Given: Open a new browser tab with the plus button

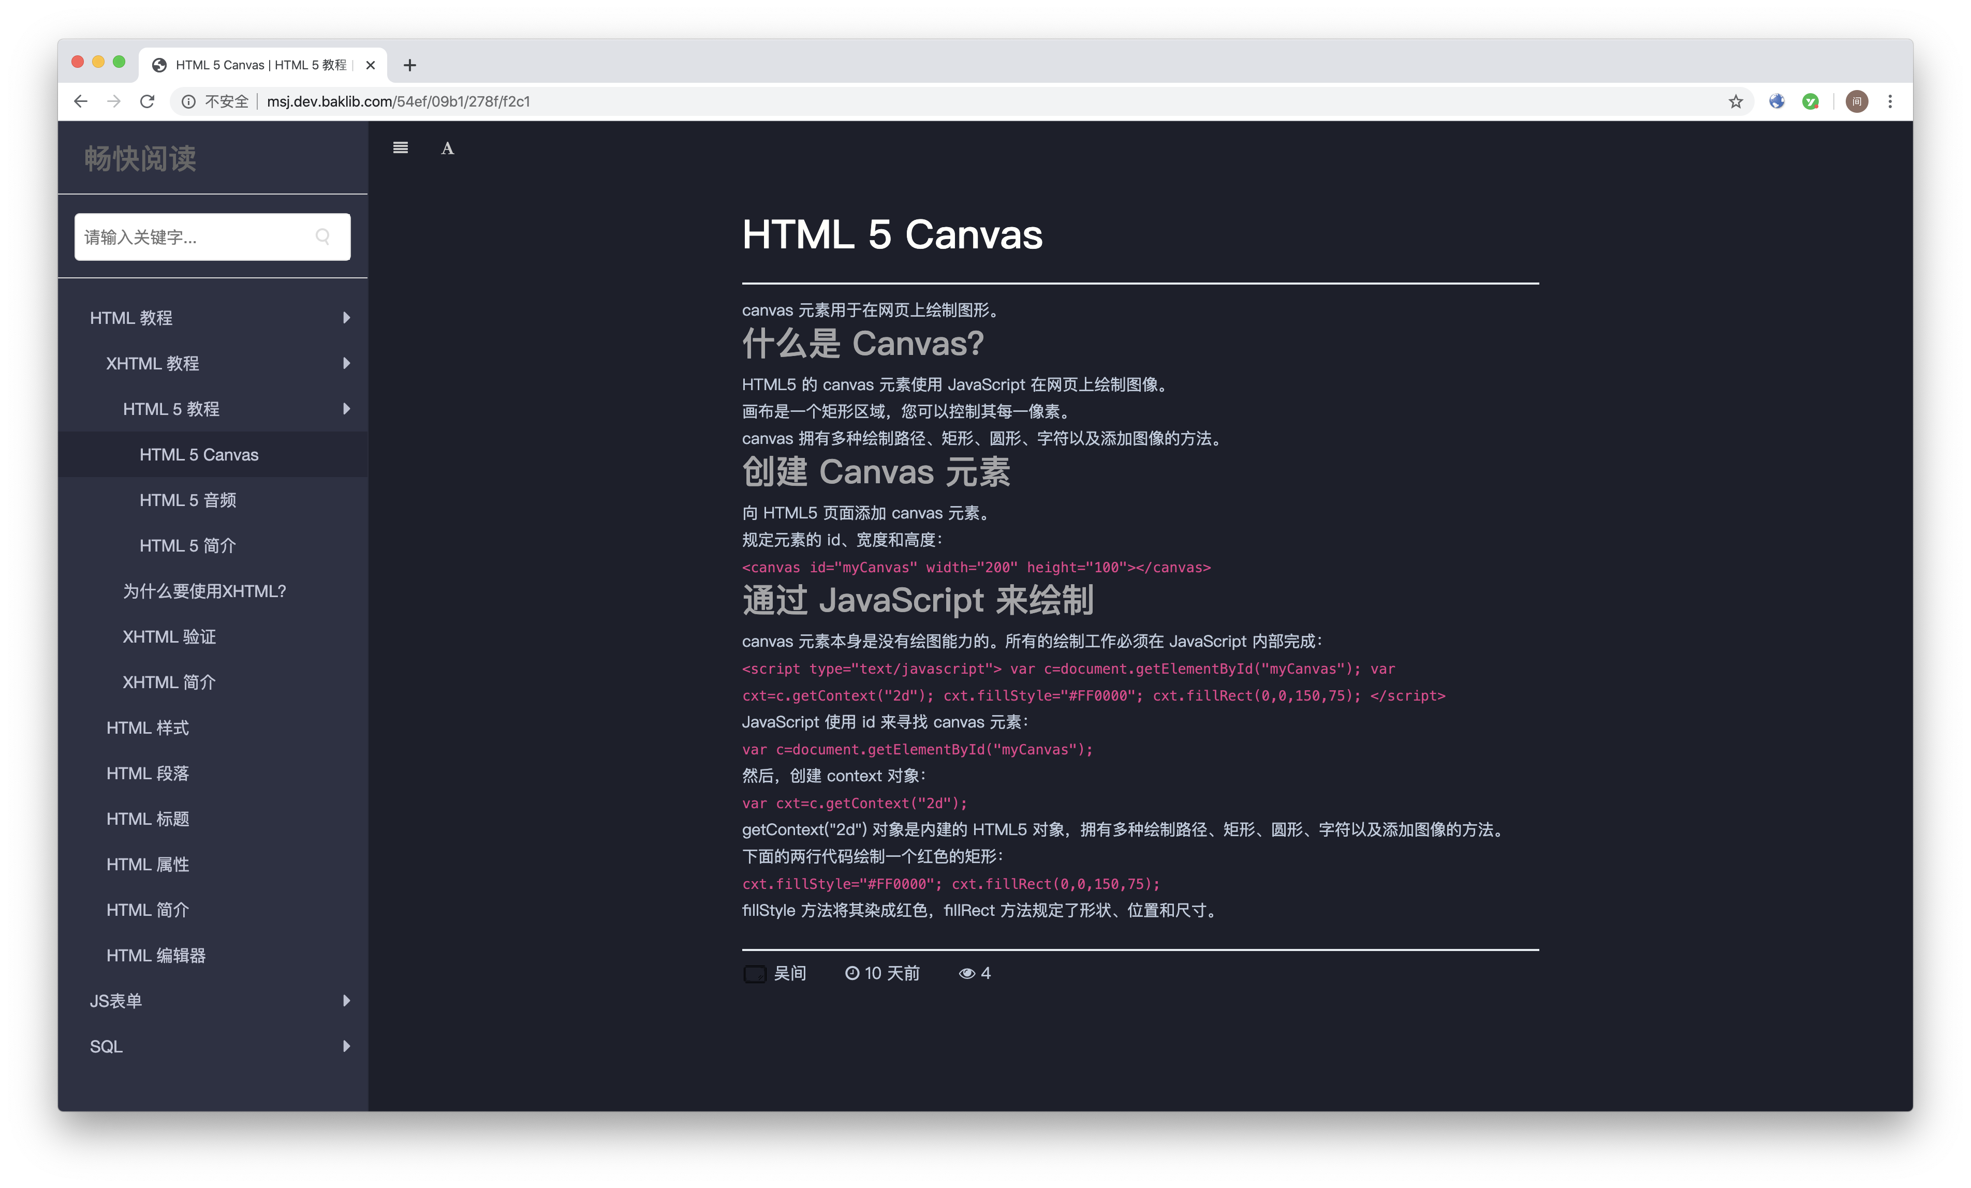Looking at the screenshot, I should coord(409,66).
